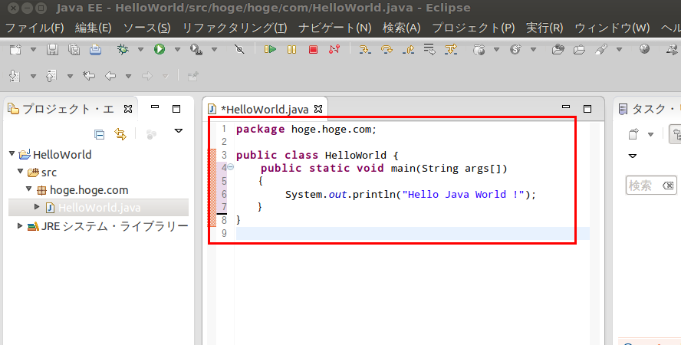681x345 pixels.
Task: Open project explorer view menu triangle
Action: coord(179,130)
